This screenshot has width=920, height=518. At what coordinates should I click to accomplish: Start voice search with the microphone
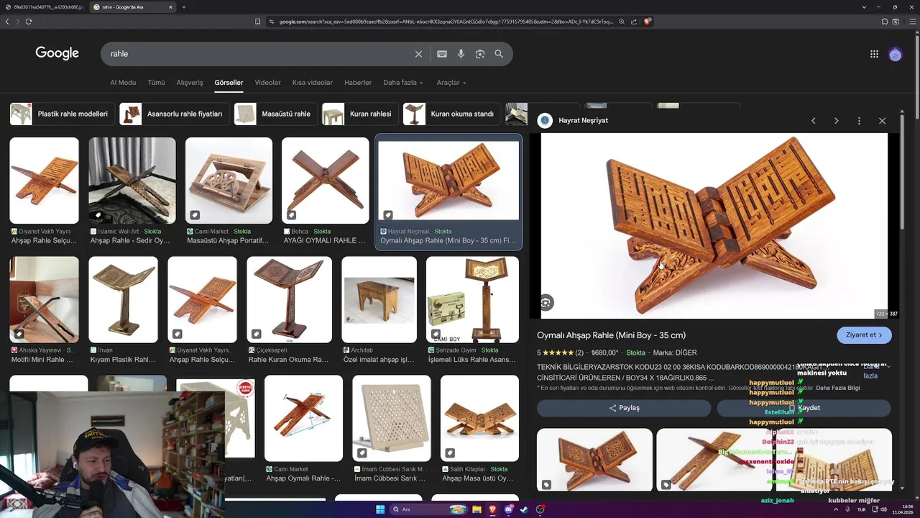tap(461, 54)
